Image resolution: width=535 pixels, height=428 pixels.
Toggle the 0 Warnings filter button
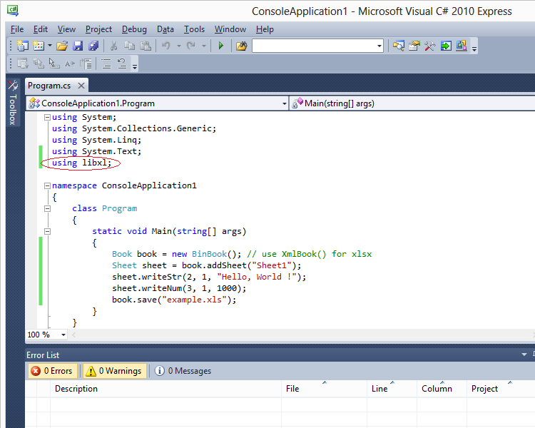pyautogui.click(x=115, y=371)
